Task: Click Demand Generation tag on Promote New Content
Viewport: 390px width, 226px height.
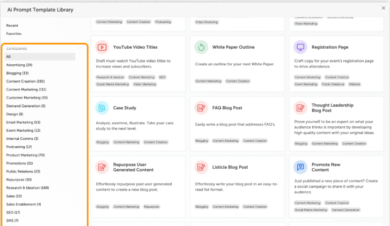Action: pos(345,210)
